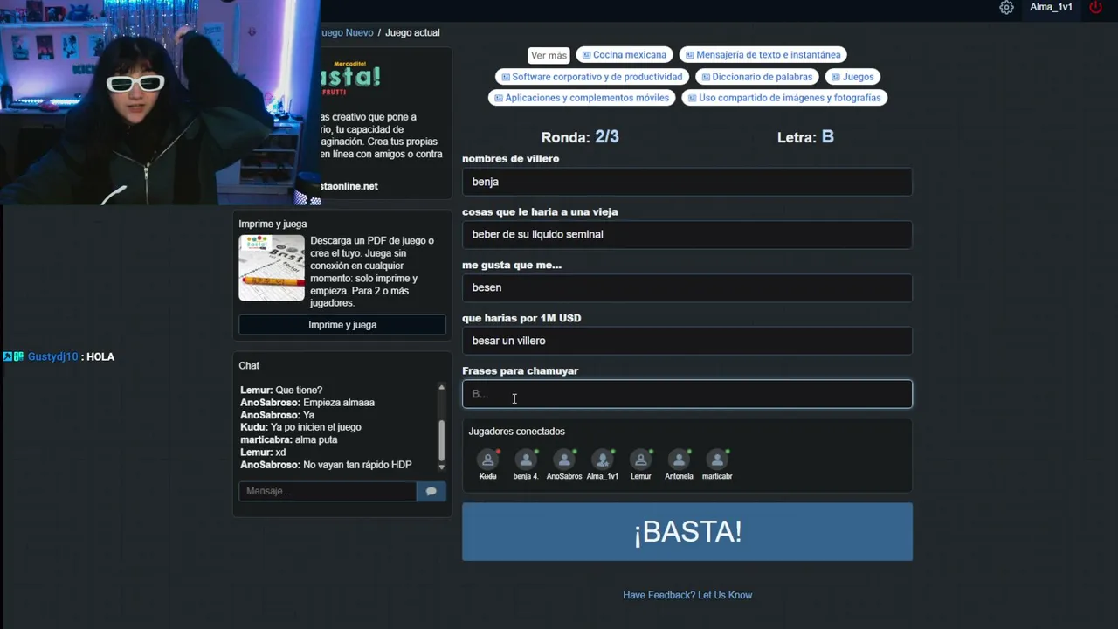Click the Jugadores conectados heading

(x=516, y=432)
